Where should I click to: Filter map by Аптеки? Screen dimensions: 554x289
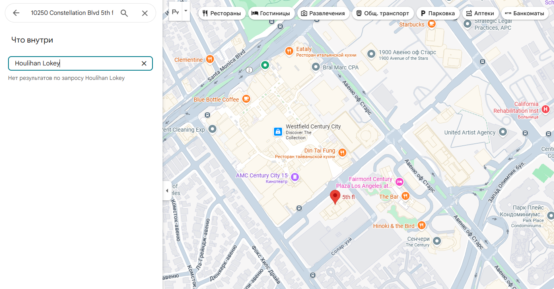coord(480,13)
